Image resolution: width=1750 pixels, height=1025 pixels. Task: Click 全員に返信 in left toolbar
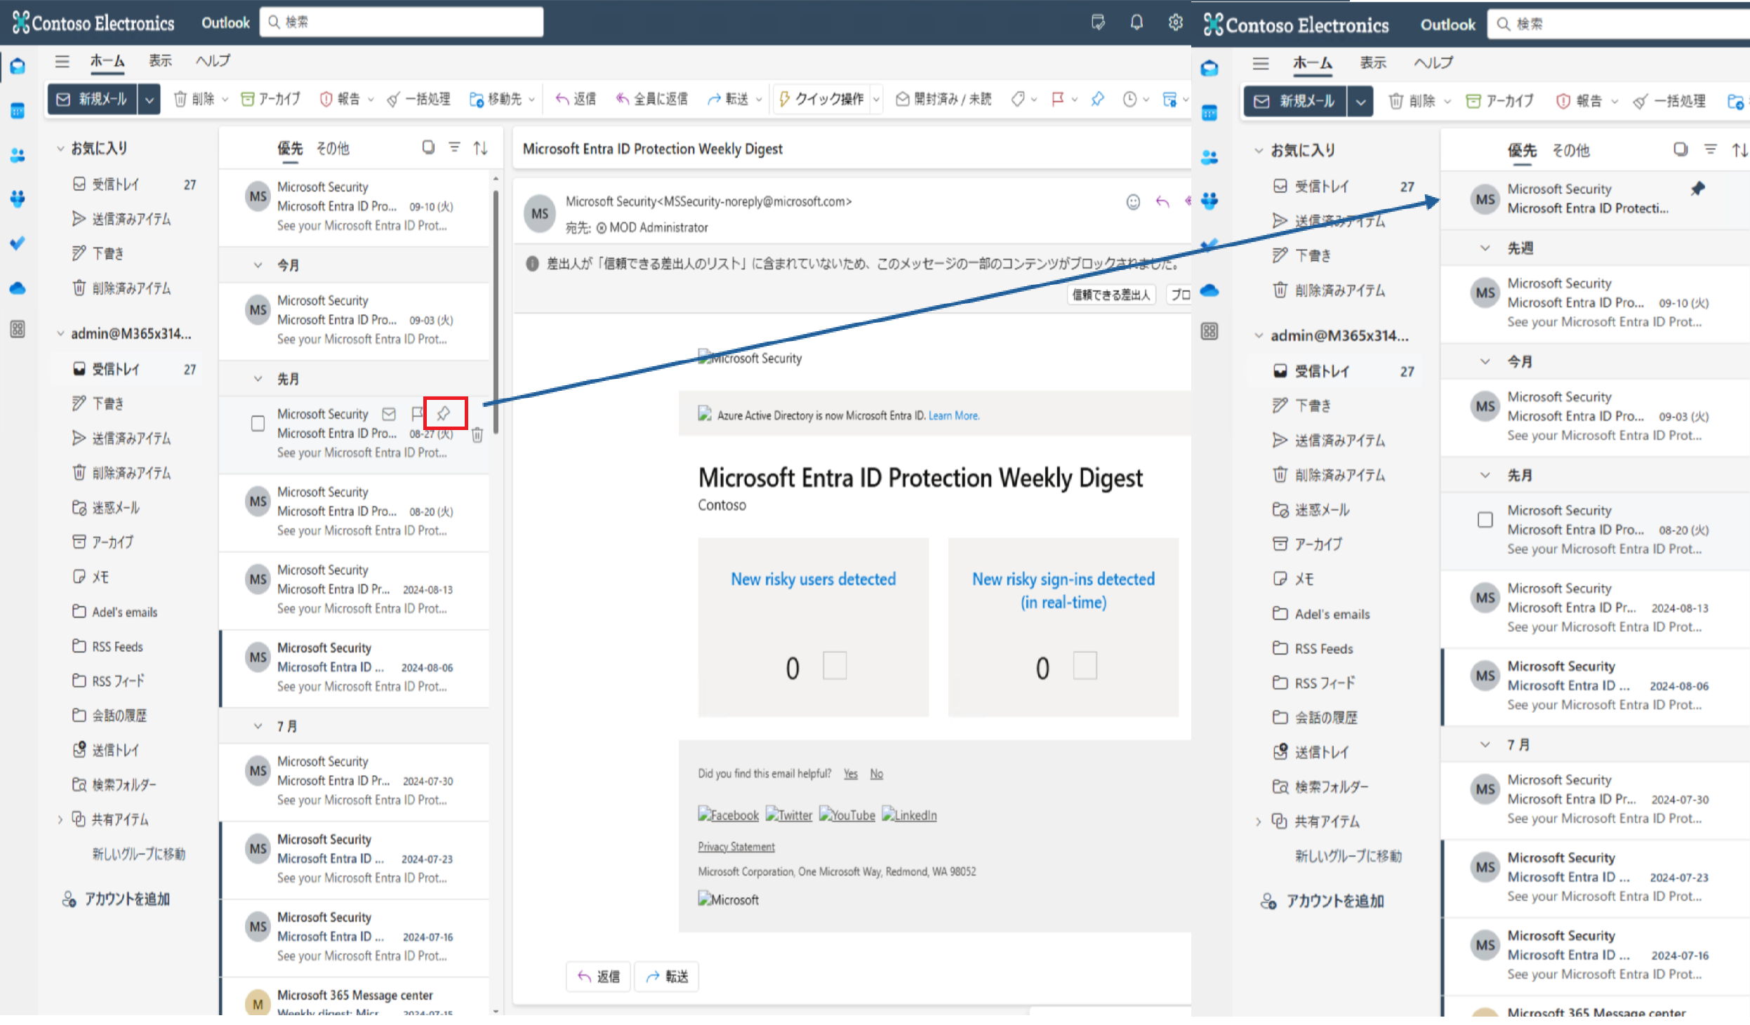coord(651,99)
